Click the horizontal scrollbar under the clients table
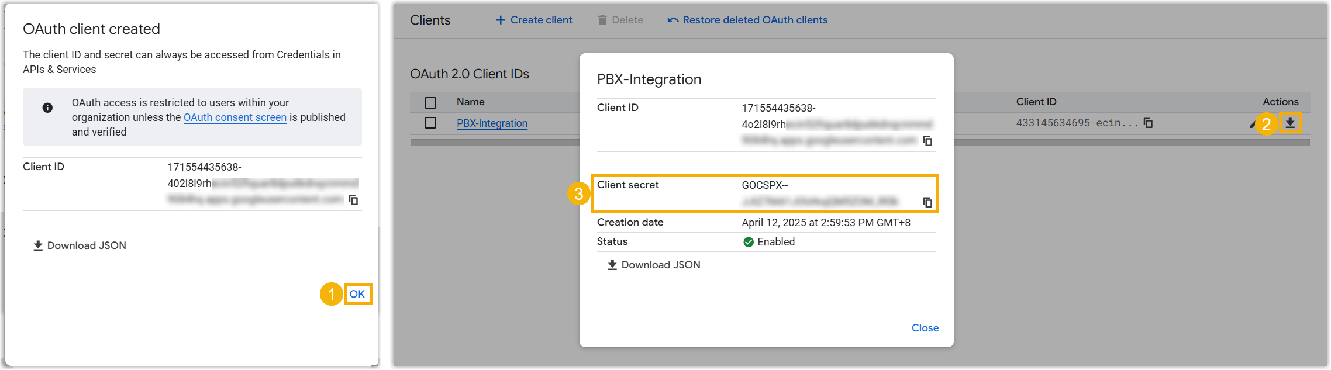 click(494, 143)
